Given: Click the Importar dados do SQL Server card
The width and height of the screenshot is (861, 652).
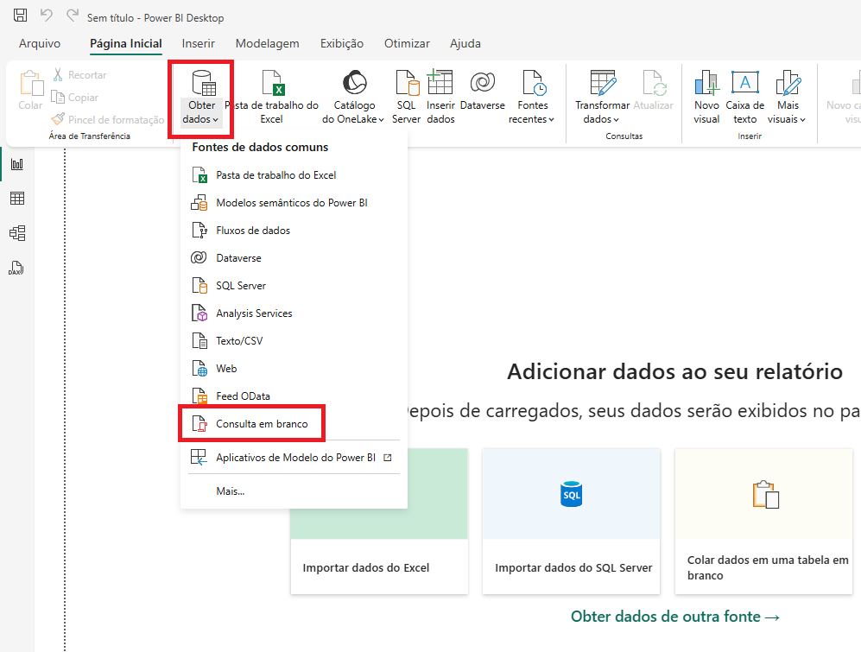Looking at the screenshot, I should 571,522.
